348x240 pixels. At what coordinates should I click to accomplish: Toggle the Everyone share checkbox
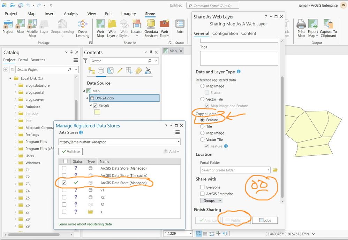click(x=202, y=187)
